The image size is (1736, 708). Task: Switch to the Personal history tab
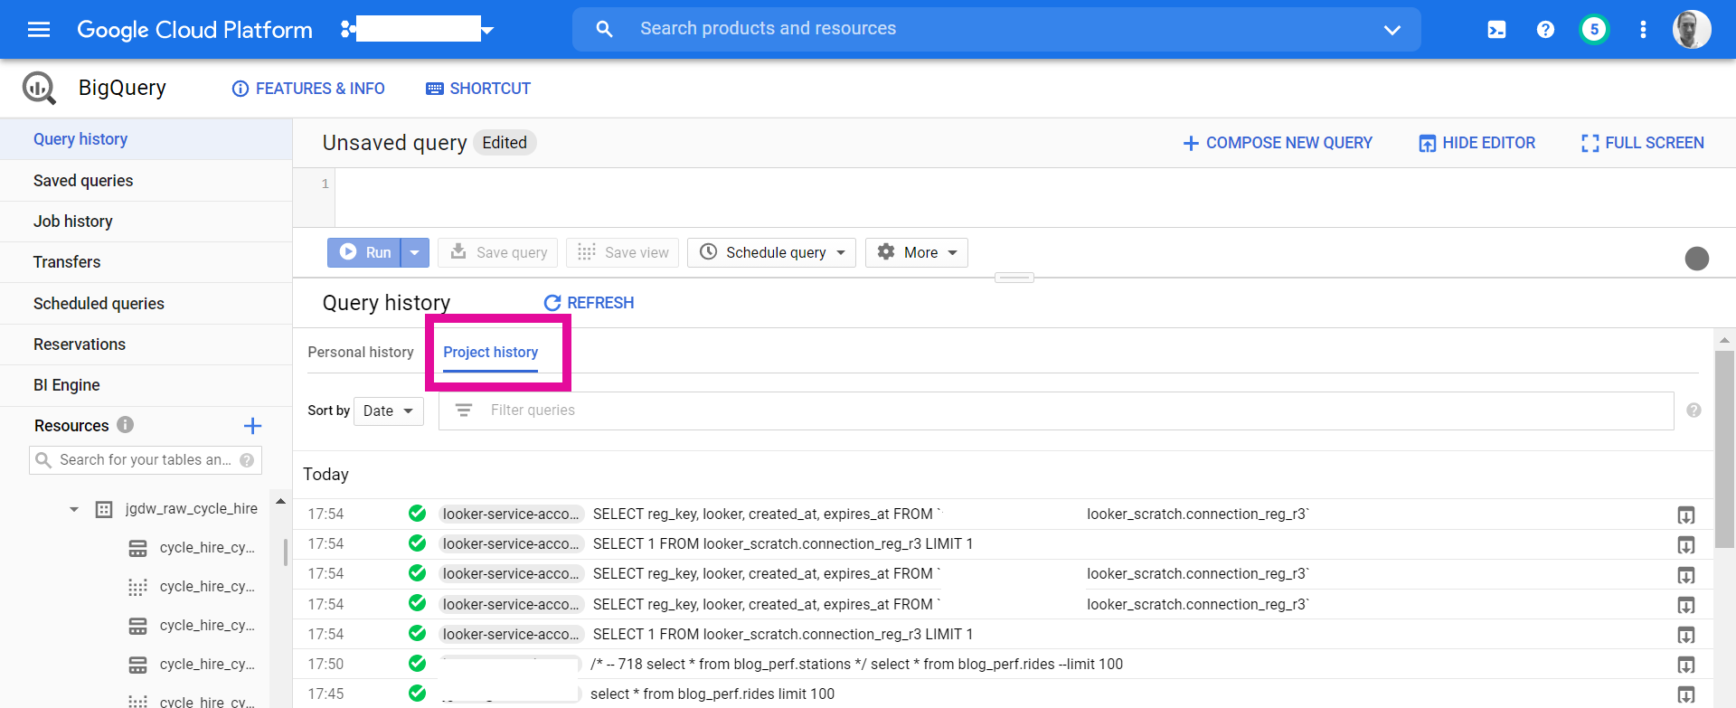[361, 352]
